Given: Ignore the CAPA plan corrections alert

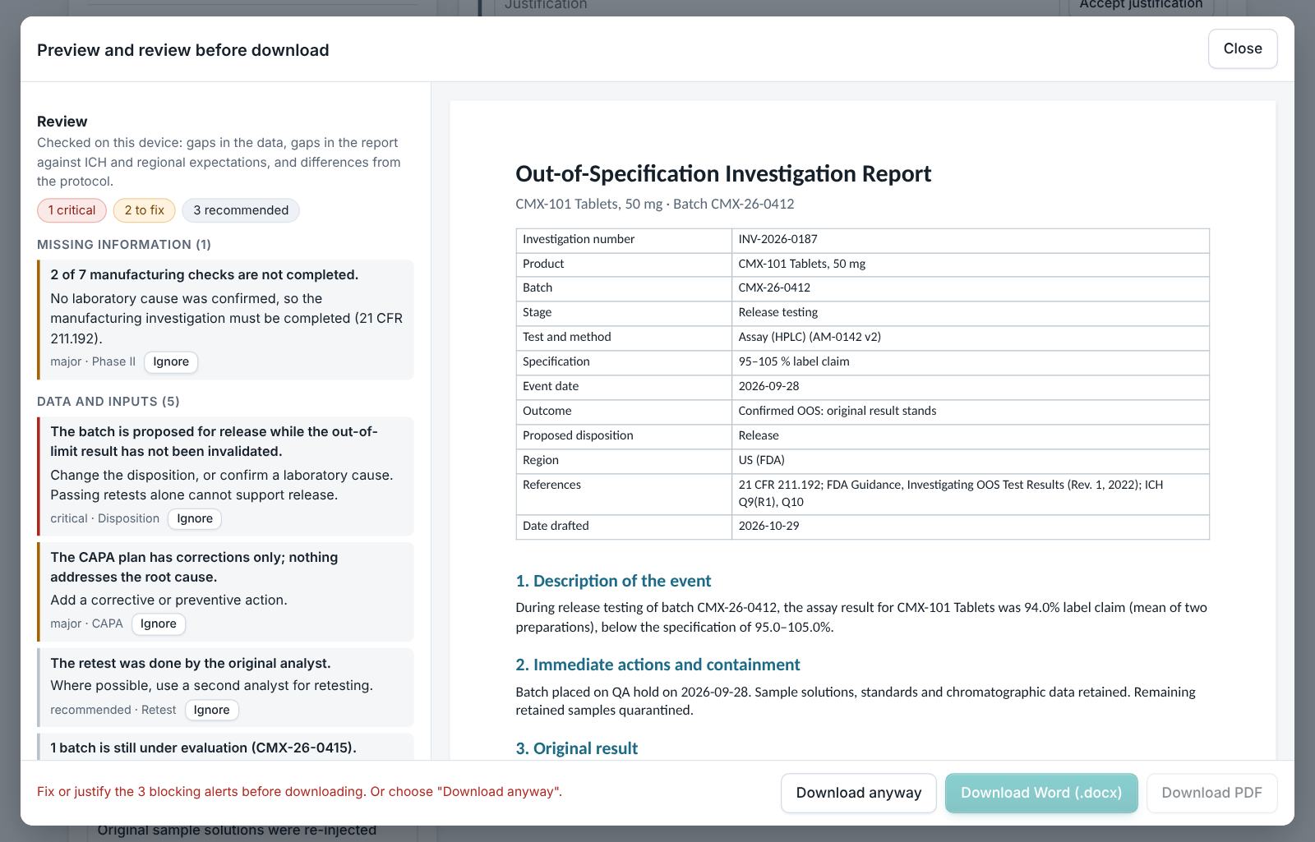Looking at the screenshot, I should (159, 623).
